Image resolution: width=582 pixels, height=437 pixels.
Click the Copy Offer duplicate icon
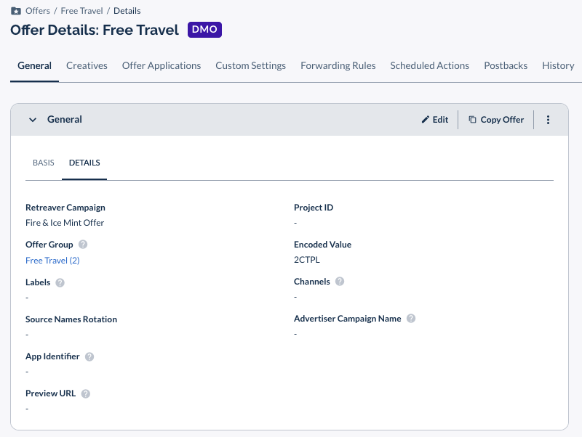(x=472, y=119)
